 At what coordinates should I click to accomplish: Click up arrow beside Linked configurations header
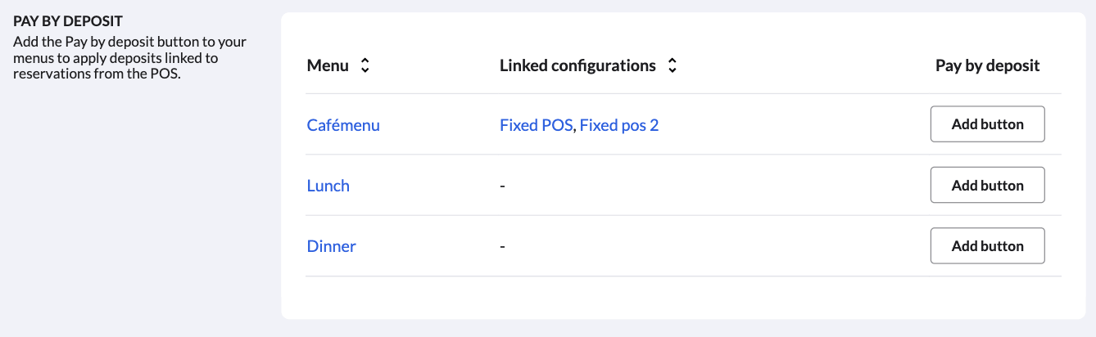tap(672, 61)
